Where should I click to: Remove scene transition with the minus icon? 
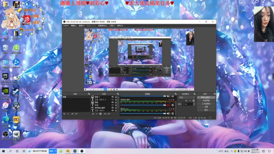point(190,101)
